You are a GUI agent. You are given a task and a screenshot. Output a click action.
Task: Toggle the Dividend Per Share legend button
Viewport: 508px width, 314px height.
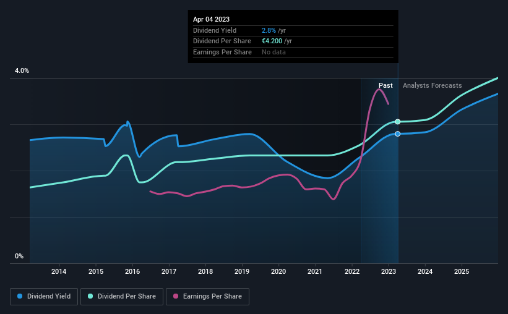coord(122,297)
